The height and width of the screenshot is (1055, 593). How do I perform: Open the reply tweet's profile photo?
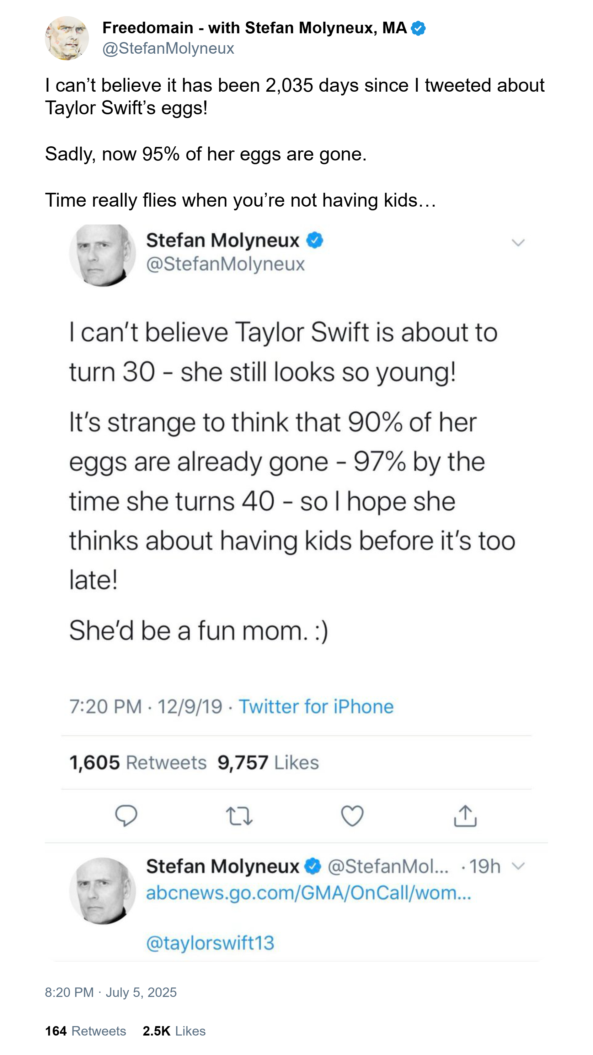click(x=102, y=891)
